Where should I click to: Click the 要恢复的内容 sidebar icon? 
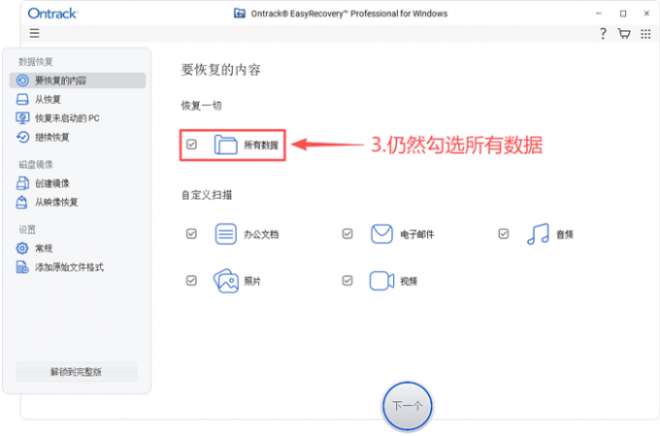pyautogui.click(x=22, y=80)
